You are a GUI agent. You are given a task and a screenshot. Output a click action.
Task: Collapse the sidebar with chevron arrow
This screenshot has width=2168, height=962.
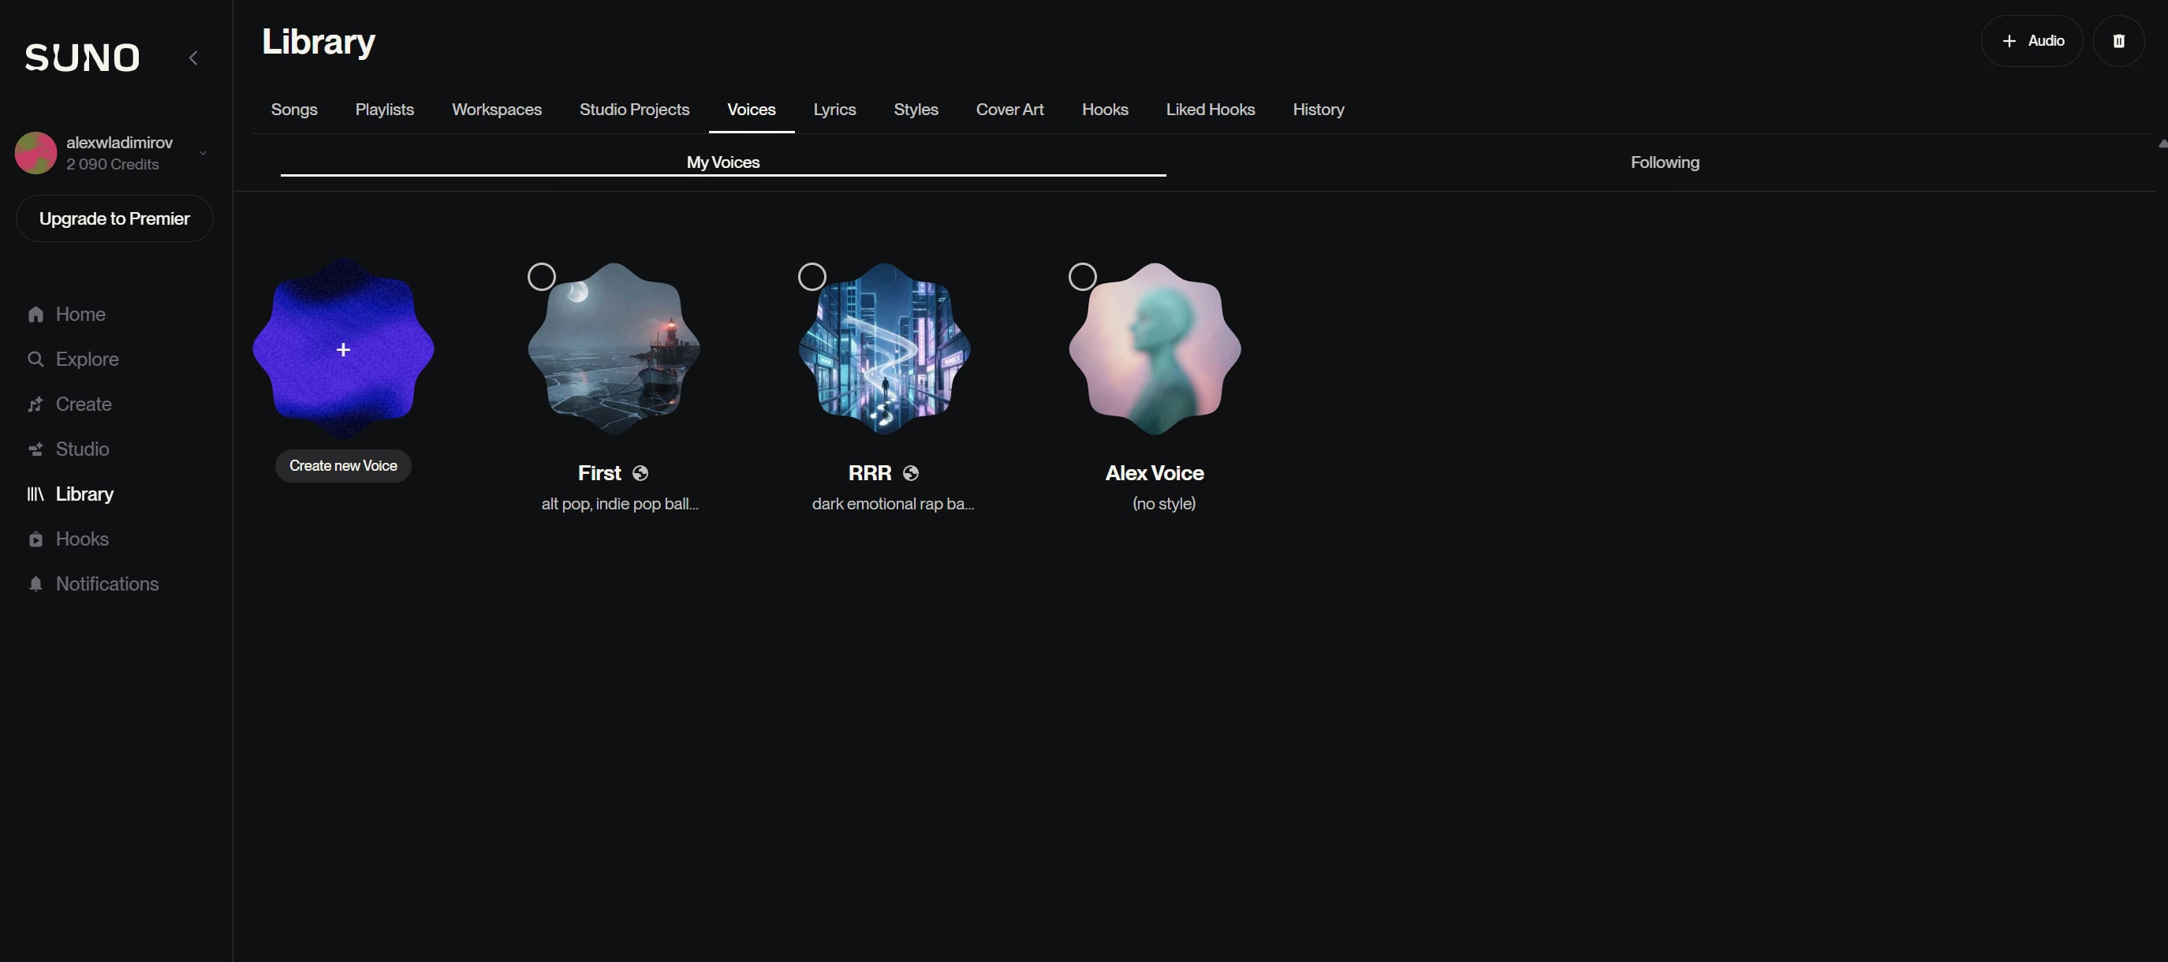tap(192, 58)
